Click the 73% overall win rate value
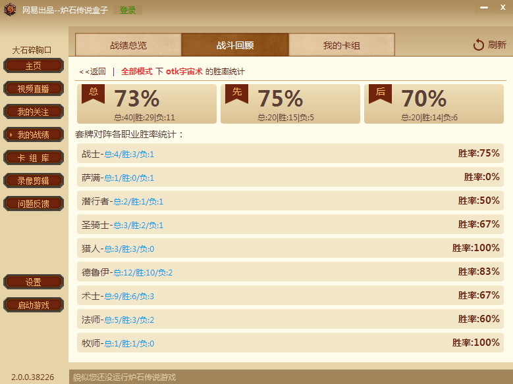The height and width of the screenshot is (384, 513). point(137,99)
